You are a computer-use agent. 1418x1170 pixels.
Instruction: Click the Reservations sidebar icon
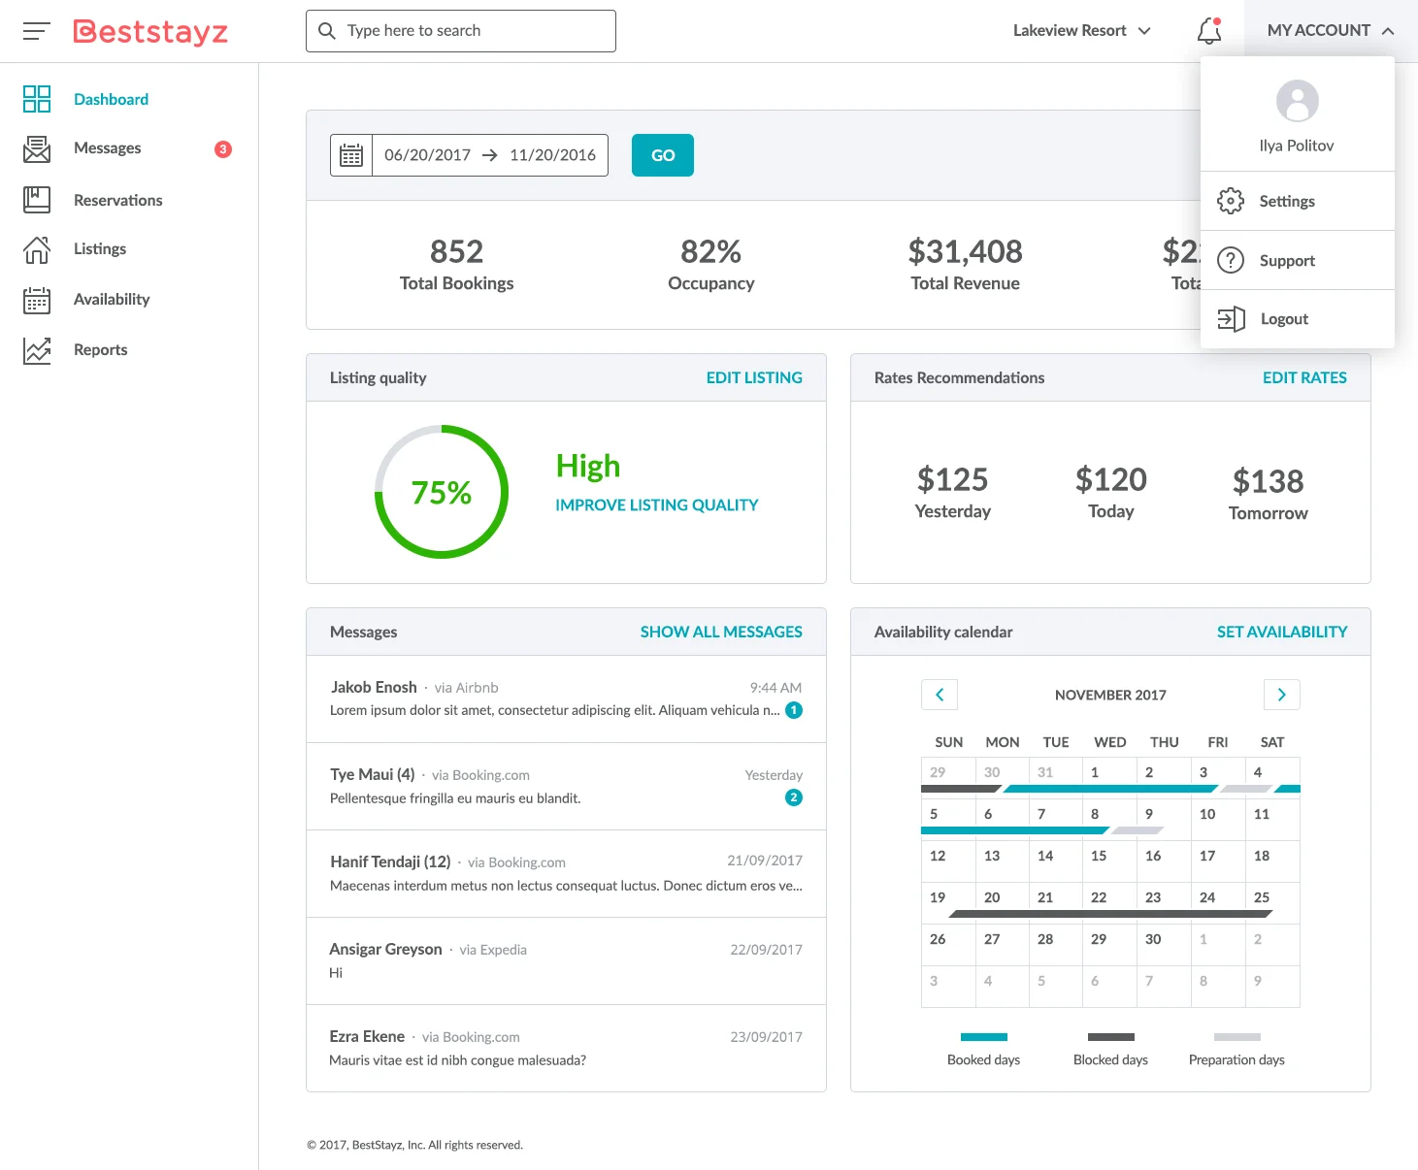37,200
